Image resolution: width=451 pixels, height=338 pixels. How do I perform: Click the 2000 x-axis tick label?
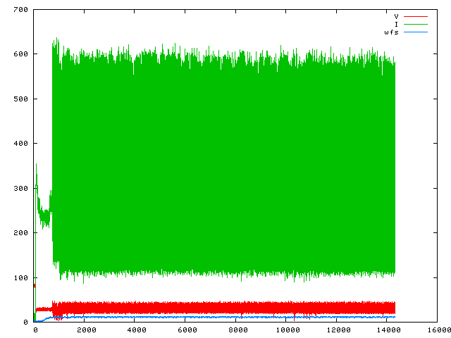(85, 330)
